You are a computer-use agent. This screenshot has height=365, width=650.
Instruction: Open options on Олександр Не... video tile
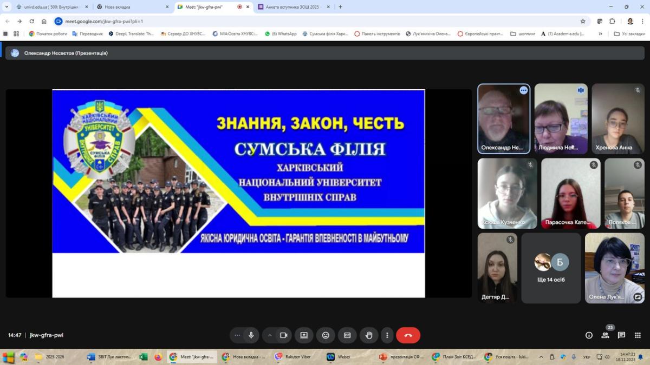pos(523,90)
